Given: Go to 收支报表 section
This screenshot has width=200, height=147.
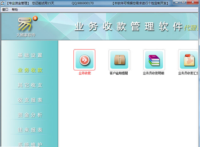Looking at the screenshot, I should tap(30, 100).
